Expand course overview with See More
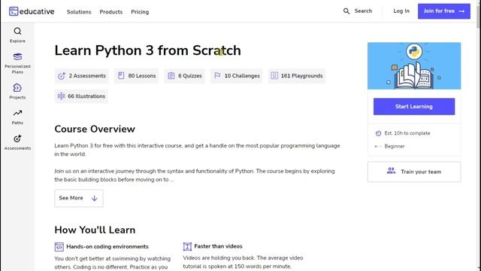 tap(79, 198)
